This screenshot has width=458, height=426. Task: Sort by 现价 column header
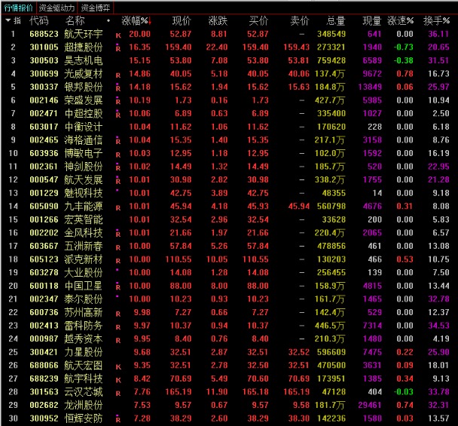(182, 21)
